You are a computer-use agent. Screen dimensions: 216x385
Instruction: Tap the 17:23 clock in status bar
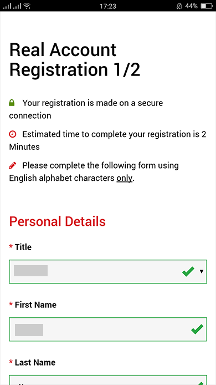pos(108,6)
